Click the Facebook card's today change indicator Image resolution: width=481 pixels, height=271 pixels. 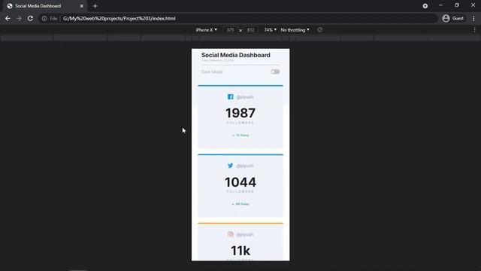(x=240, y=135)
